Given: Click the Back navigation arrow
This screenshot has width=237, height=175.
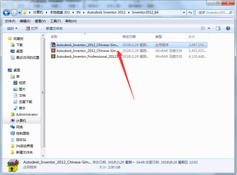Looking at the screenshot, I should [x=6, y=13].
